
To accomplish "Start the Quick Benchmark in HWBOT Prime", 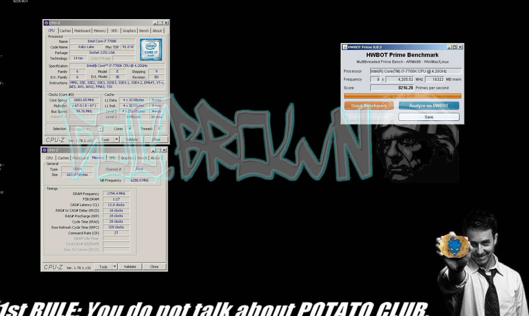I will click(369, 106).
